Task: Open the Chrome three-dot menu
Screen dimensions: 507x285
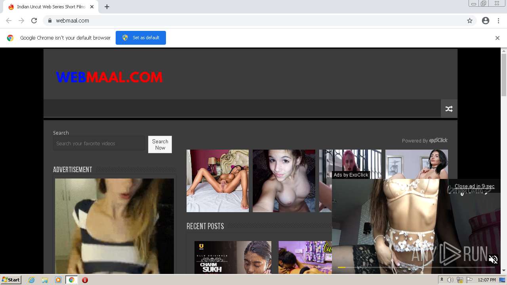Action: (498, 21)
